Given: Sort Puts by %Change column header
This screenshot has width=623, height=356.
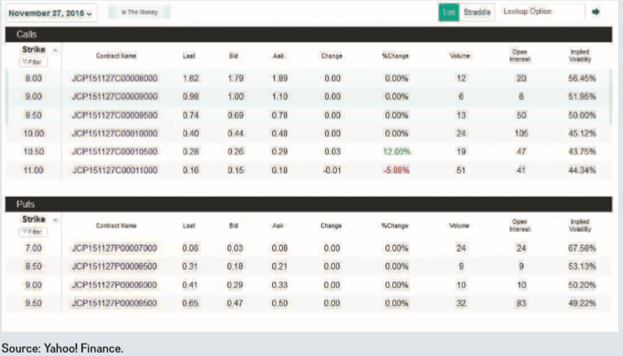Looking at the screenshot, I should 395,225.
